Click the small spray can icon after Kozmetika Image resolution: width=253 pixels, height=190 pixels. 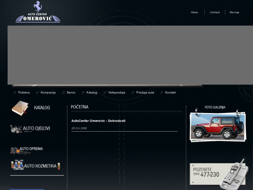click(x=59, y=166)
